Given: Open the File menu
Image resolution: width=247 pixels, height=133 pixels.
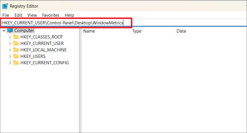Looking at the screenshot, I should coord(6,15).
